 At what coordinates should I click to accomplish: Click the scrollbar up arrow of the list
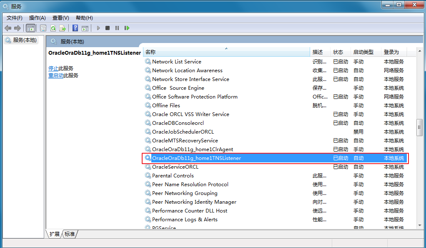[420, 51]
